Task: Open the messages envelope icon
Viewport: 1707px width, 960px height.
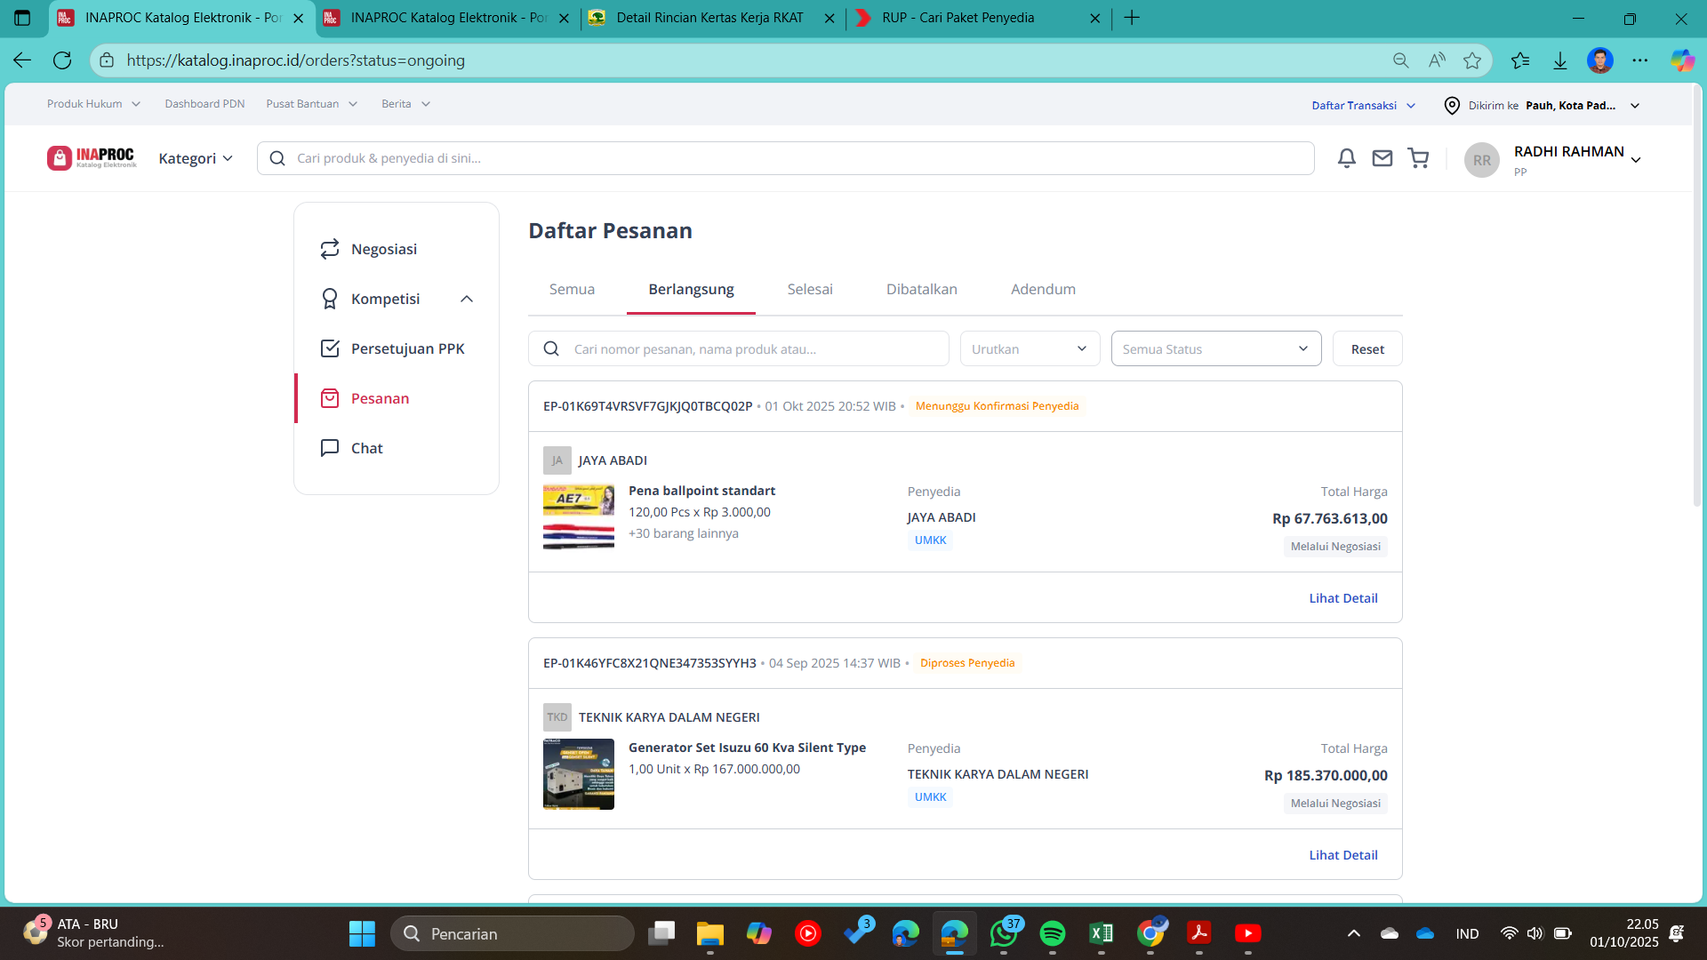Action: pyautogui.click(x=1382, y=158)
